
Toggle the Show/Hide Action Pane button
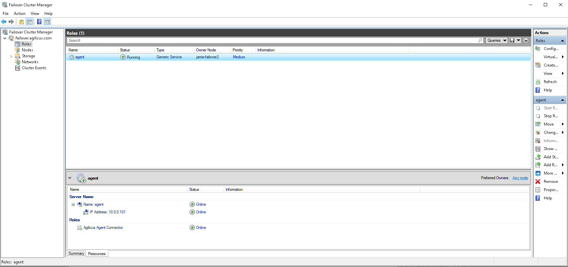tap(47, 22)
